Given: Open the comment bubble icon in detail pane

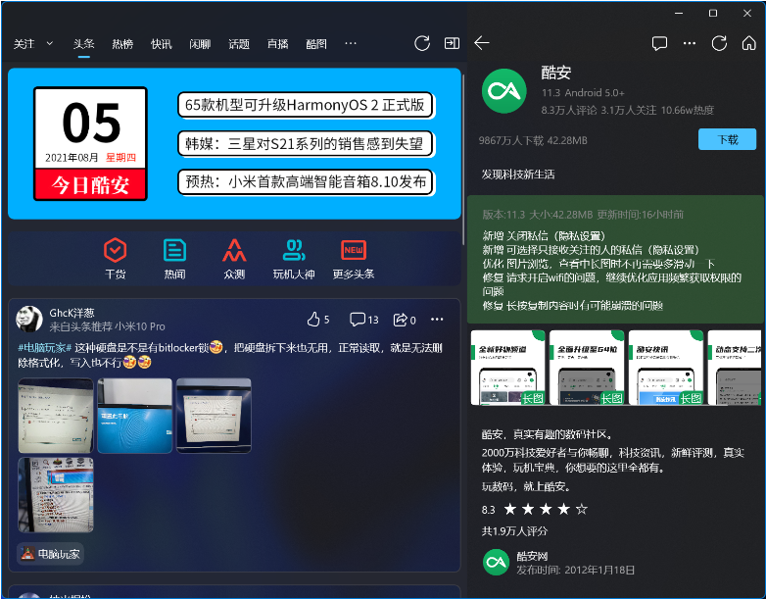Looking at the screenshot, I should point(659,43).
